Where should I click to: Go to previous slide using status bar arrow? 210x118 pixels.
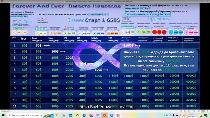point(181,111)
